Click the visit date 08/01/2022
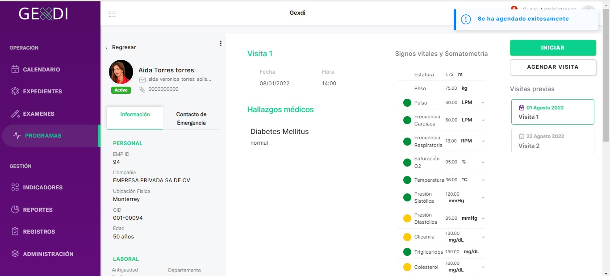The height and width of the screenshot is (276, 610). pos(275,84)
